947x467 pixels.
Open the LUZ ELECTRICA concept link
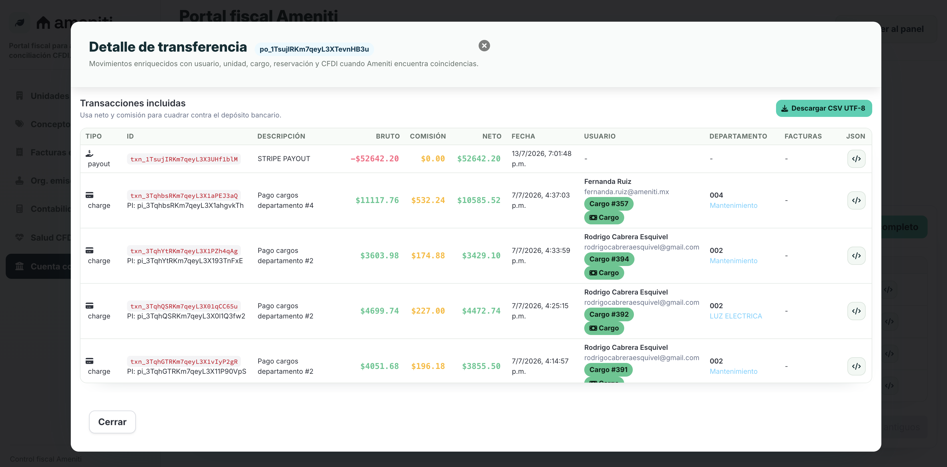pyautogui.click(x=736, y=316)
